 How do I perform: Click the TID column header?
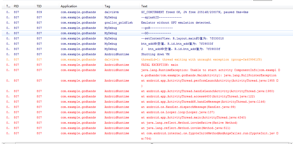click(39, 6)
